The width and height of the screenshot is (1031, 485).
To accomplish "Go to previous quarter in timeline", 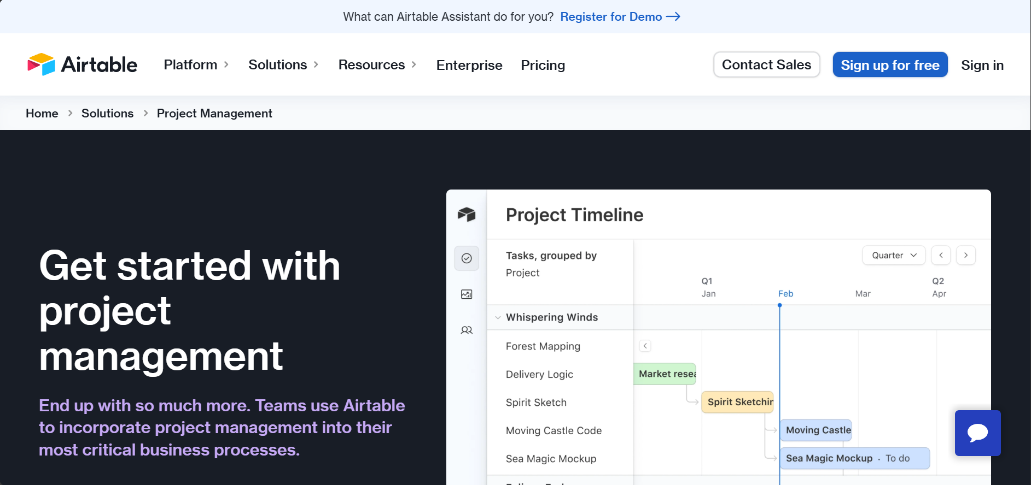I will (941, 255).
